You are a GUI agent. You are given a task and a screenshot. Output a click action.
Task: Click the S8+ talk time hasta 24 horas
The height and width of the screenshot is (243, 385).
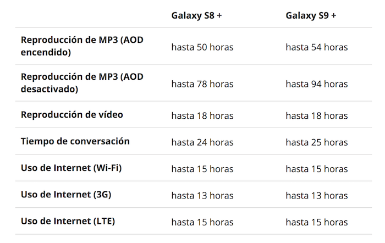point(202,142)
